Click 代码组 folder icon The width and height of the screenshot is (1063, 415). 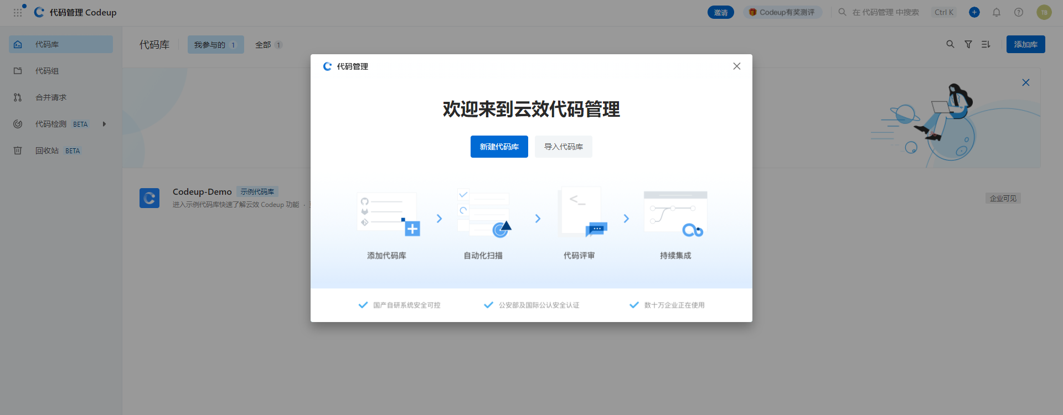point(18,71)
